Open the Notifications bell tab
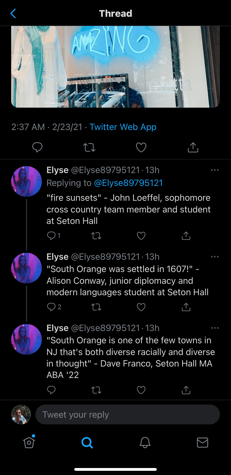 click(x=145, y=443)
